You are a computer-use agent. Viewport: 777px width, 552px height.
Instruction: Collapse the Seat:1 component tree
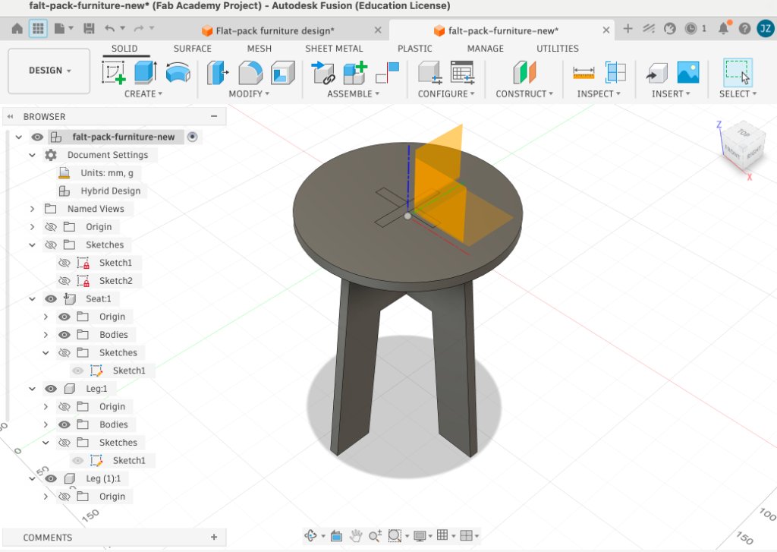point(32,299)
